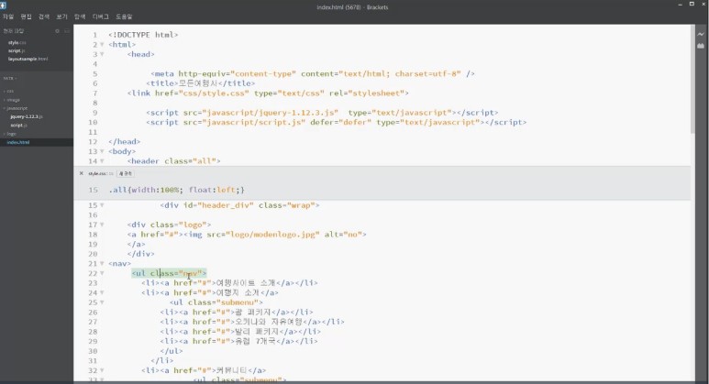Click the 괌 패키지 list item line
709x384 pixels.
click(x=237, y=313)
